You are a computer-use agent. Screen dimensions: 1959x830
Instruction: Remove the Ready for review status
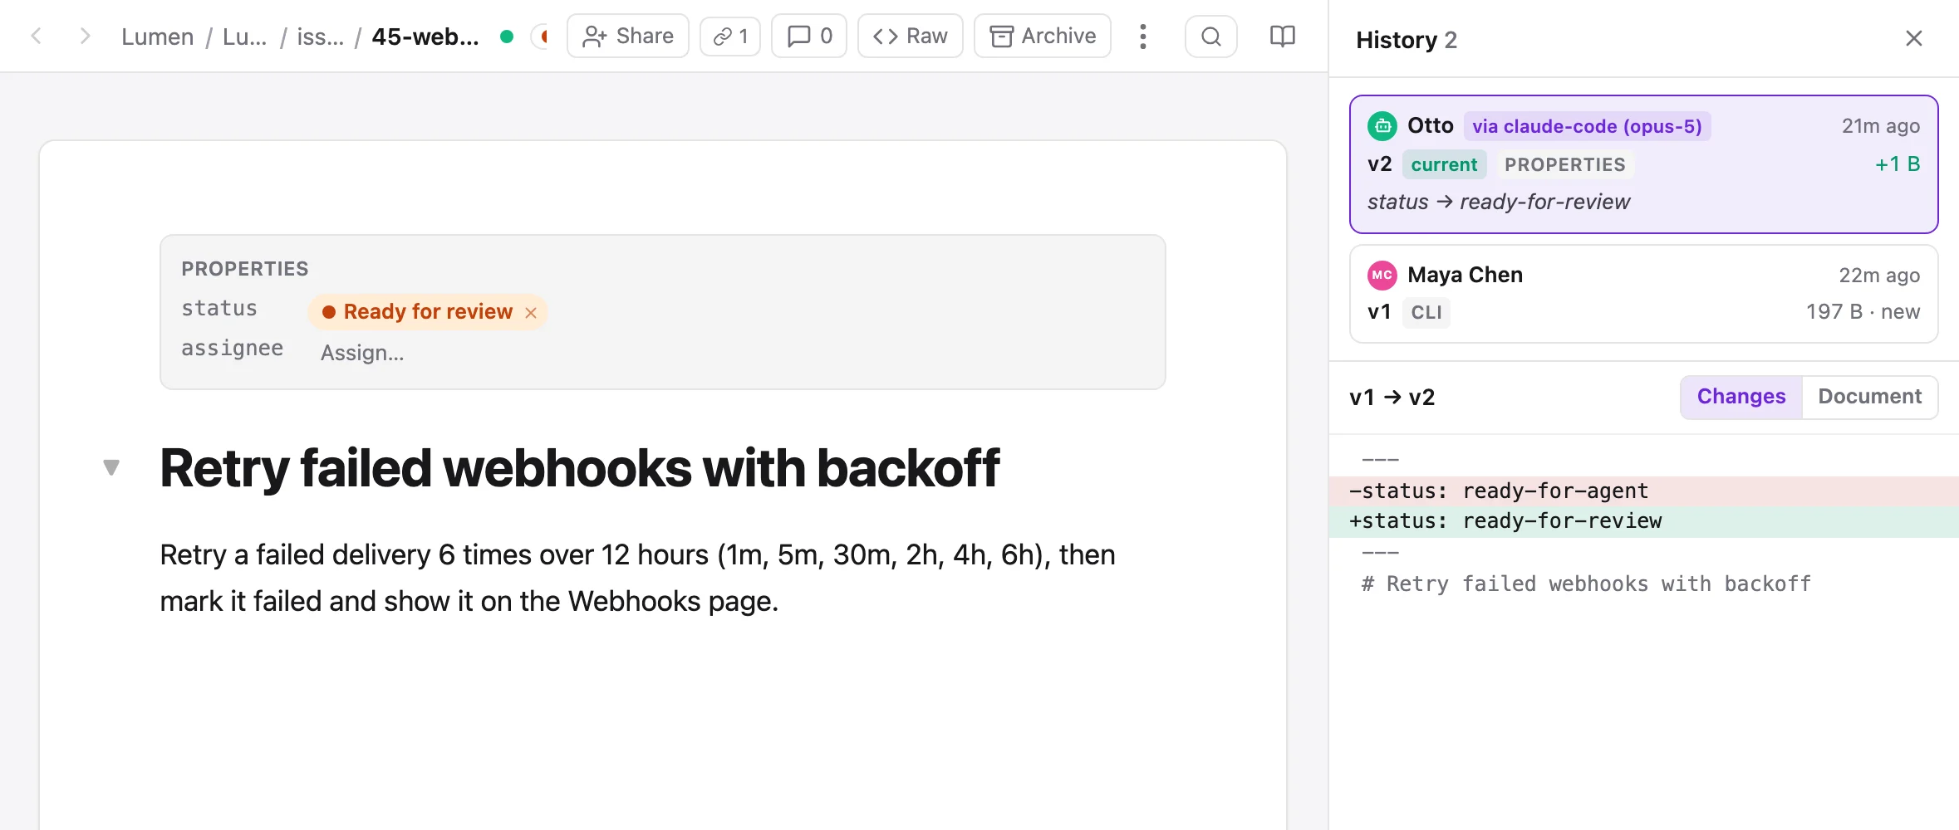point(531,313)
